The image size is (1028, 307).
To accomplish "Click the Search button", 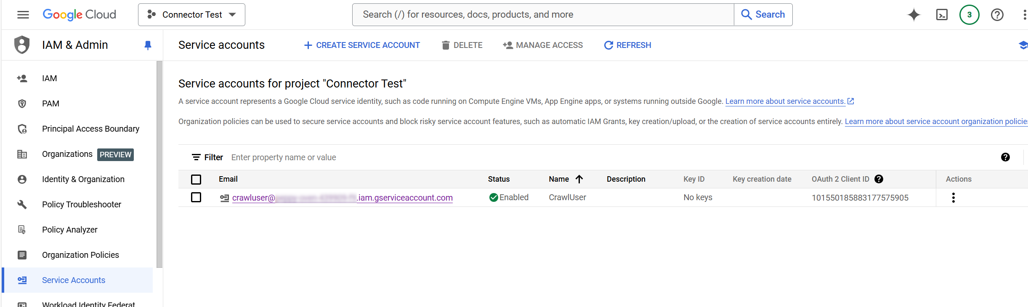I will click(x=763, y=15).
